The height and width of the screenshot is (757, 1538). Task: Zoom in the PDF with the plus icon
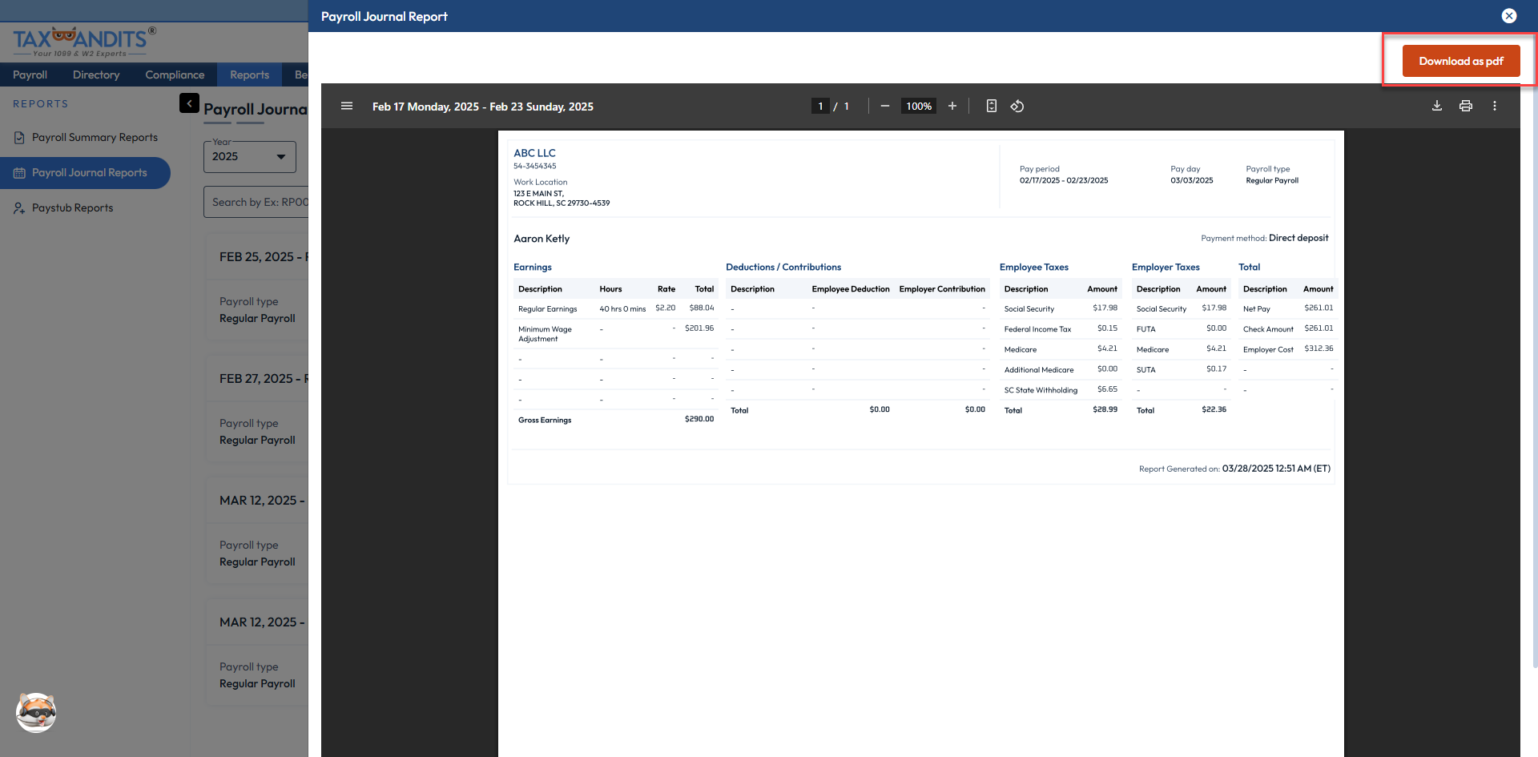952,106
